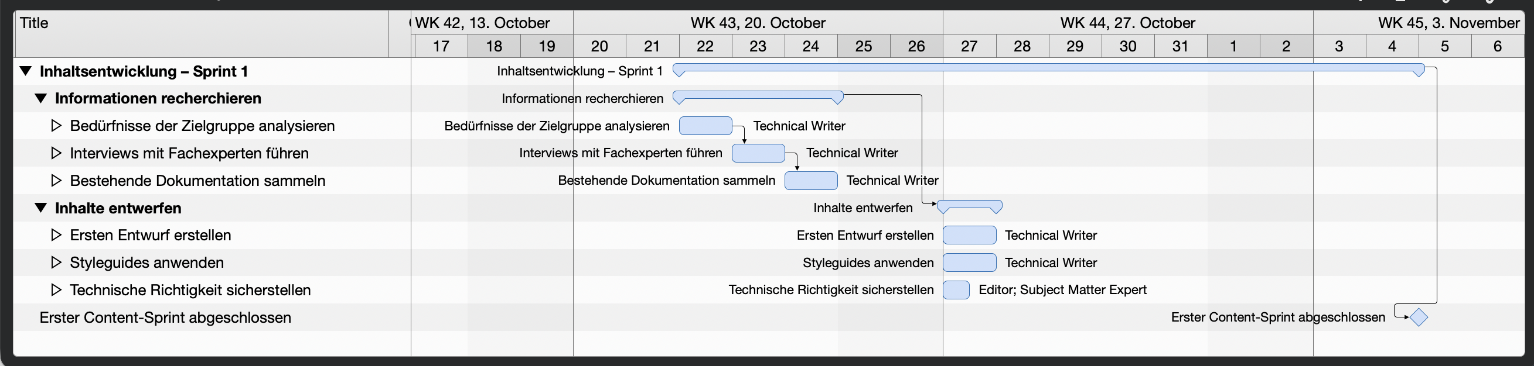Click the Gantt bar for "Ersten Entwurf erstellen"
Viewport: 1534px width, 366px height.
(x=969, y=234)
